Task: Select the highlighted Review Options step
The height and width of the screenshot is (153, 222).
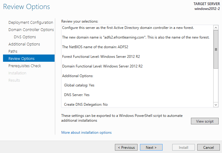Action: [x=29, y=58]
